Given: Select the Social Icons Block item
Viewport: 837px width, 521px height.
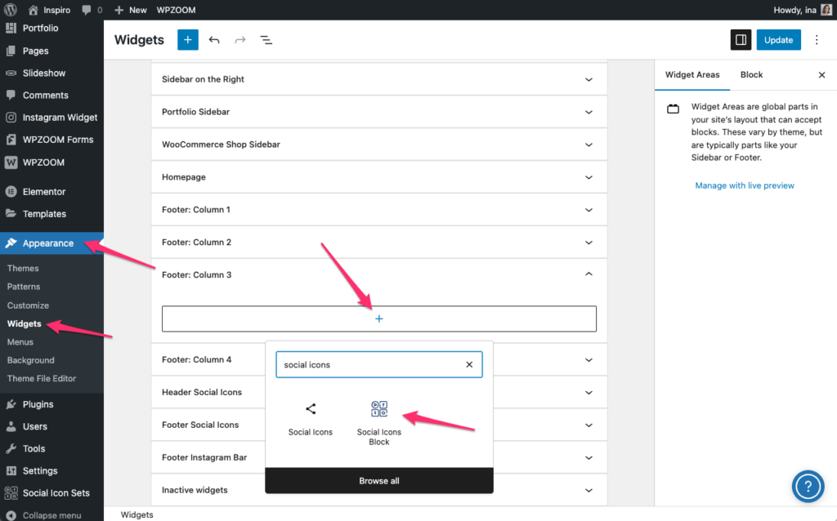Looking at the screenshot, I should pos(379,423).
